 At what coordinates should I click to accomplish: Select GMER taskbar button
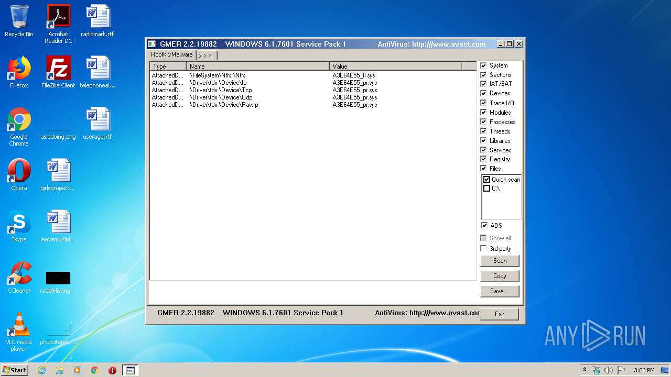coord(131,370)
